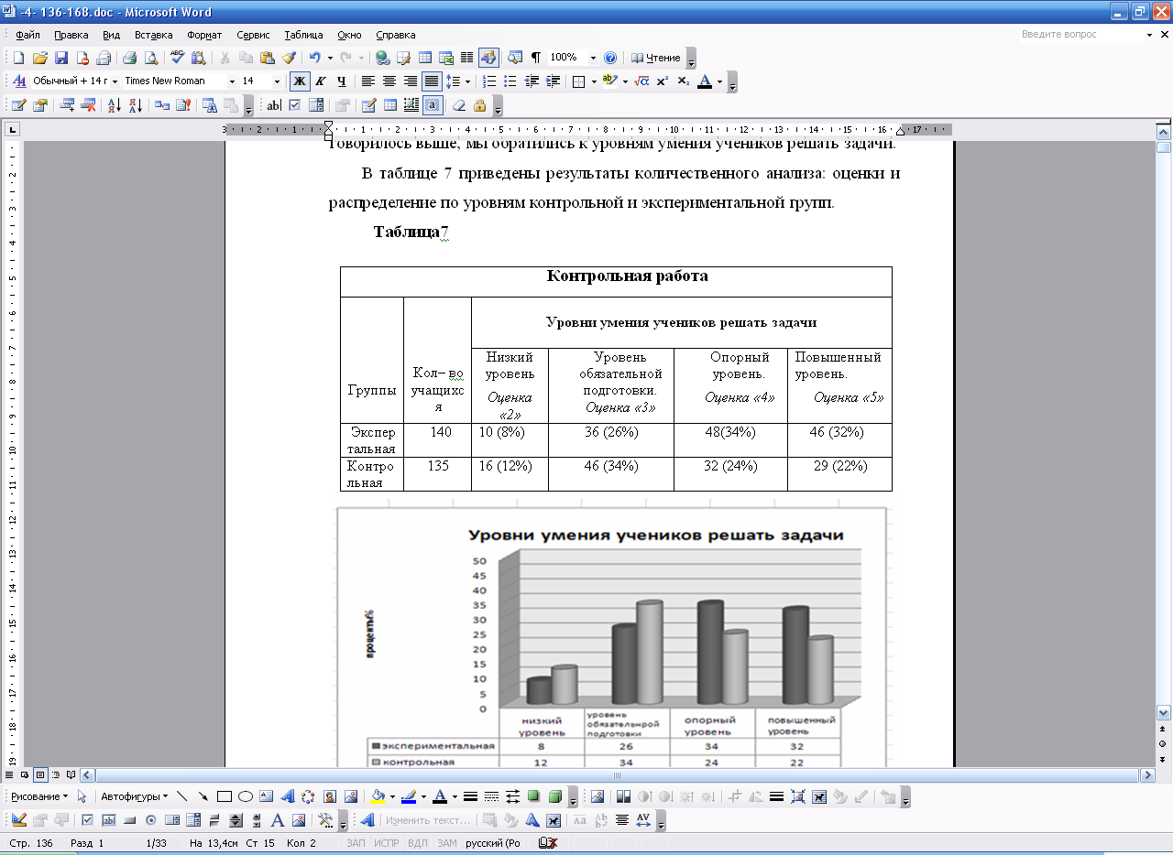Open the Справка menu

coord(396,35)
